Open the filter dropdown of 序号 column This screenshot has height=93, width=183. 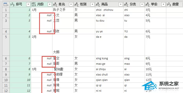[28, 5]
